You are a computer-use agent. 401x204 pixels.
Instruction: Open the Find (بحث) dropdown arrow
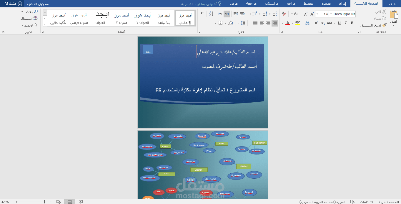22,11
